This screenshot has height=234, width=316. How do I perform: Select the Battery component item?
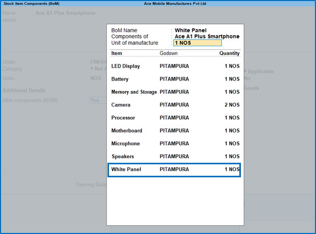(120, 79)
